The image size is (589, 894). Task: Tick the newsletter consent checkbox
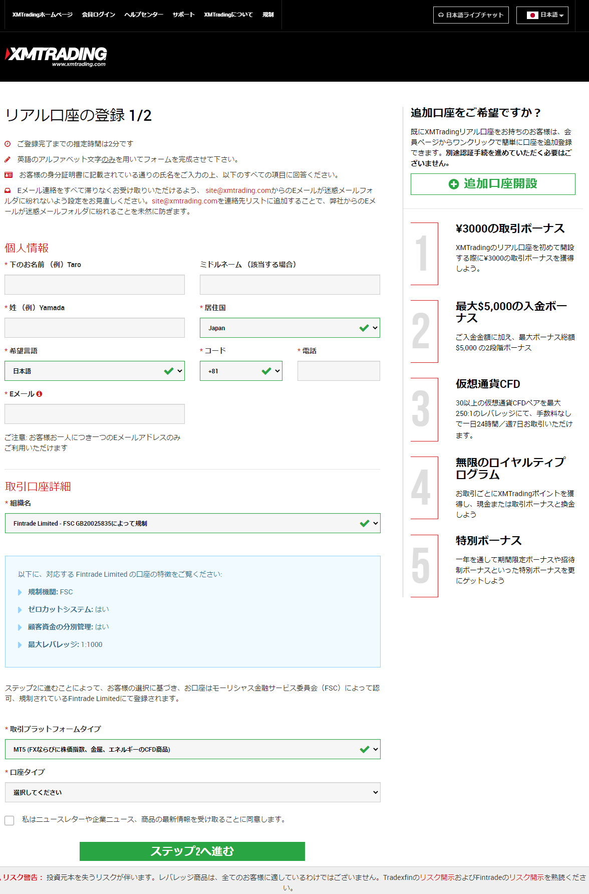click(10, 820)
